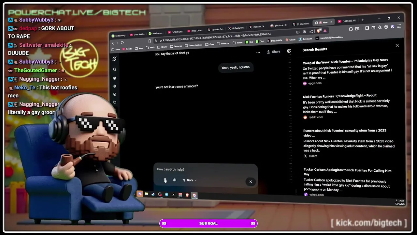Start a new chat from the sidebar pencil icon
This screenshot has height=235, width=417.
tap(114, 78)
